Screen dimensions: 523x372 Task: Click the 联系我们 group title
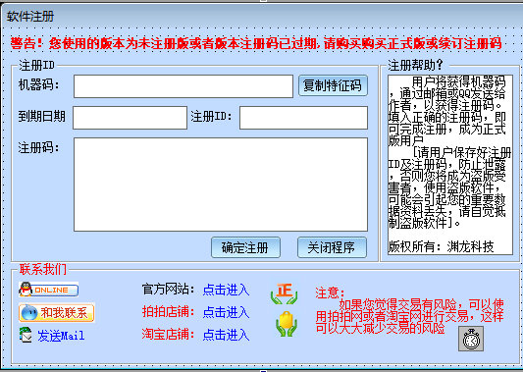click(x=43, y=269)
